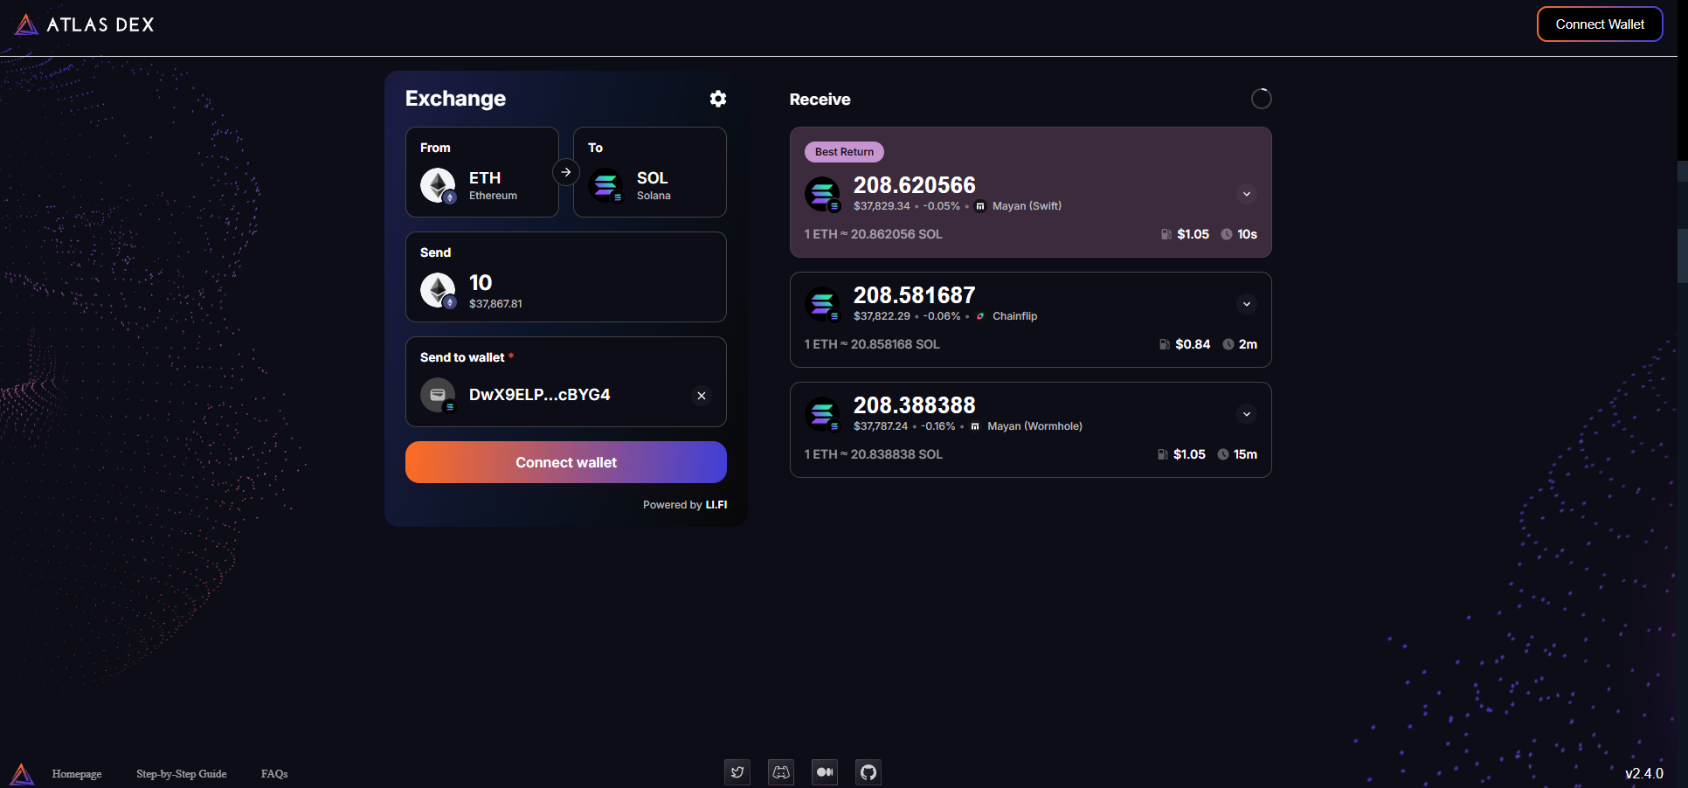Open the Exchange settings gear
This screenshot has width=1688, height=788.
pyautogui.click(x=717, y=99)
